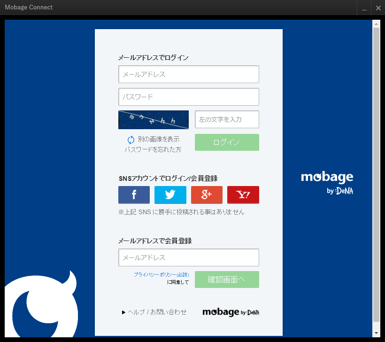
Task: Click the captcha entry field 左の文字を入力
Action: [x=227, y=119]
